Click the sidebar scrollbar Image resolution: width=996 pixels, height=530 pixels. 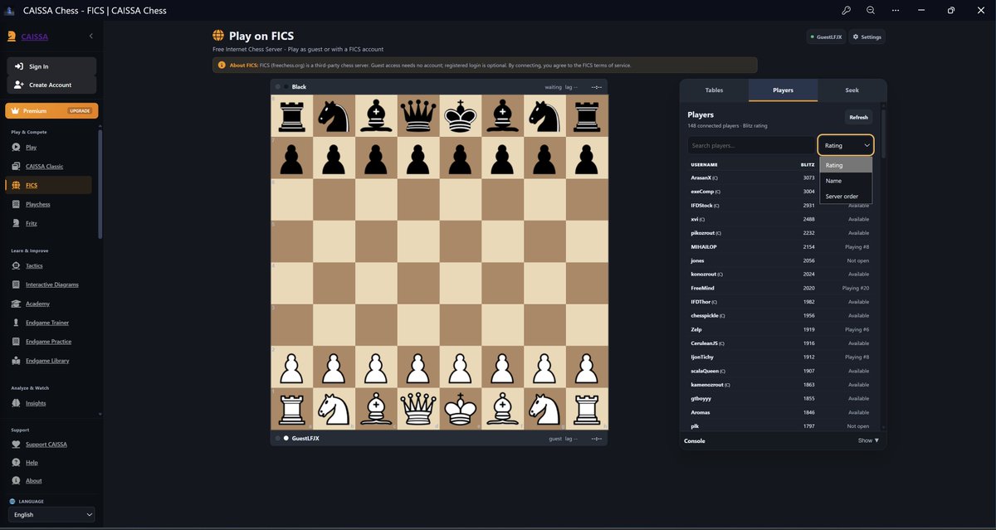100,182
